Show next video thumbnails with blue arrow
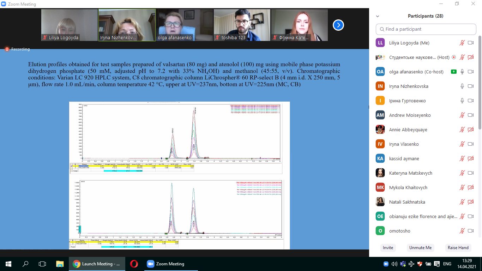 338,25
